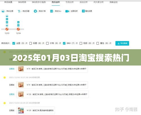Click topmost image-change icon above 12/03
Image resolution: width=141 pixels, height=115 pixels.
[x=7, y=16]
